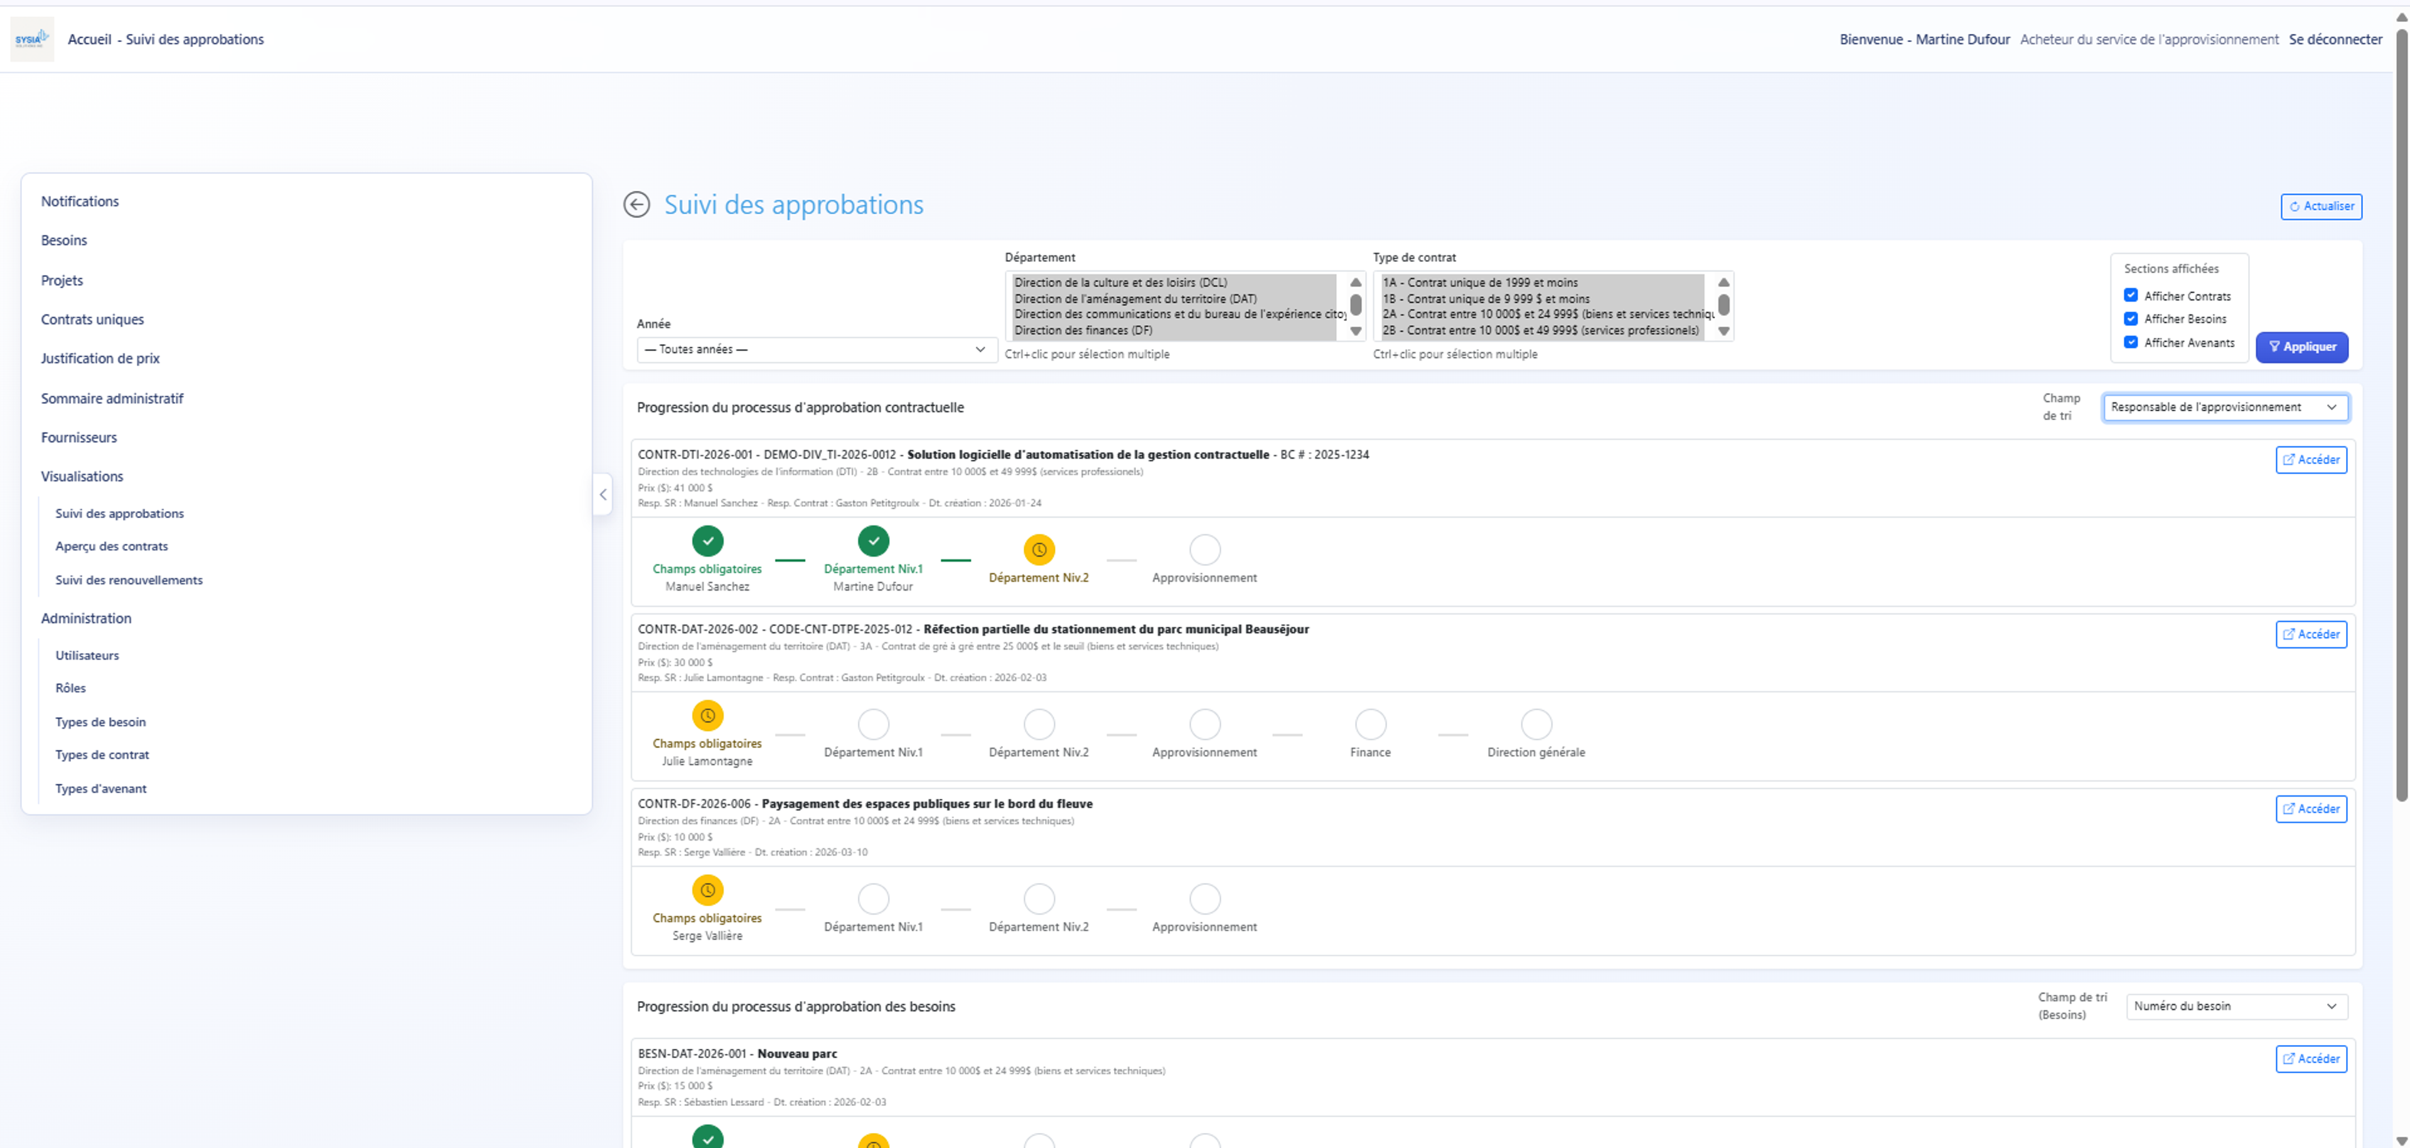Image resolution: width=2410 pixels, height=1148 pixels.
Task: Collapse the sidebar with the chevron handle
Action: coord(602,494)
